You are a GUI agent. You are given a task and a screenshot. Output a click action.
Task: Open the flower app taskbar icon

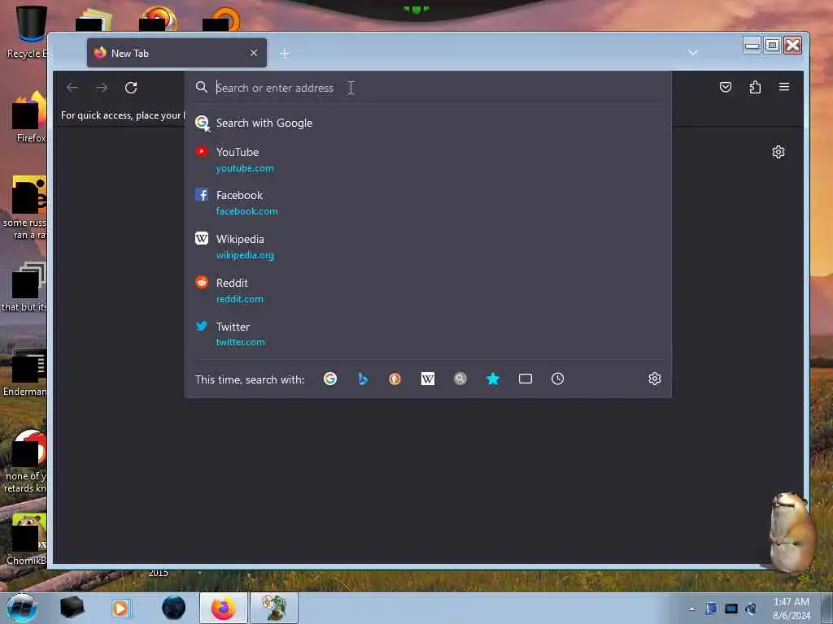274,608
